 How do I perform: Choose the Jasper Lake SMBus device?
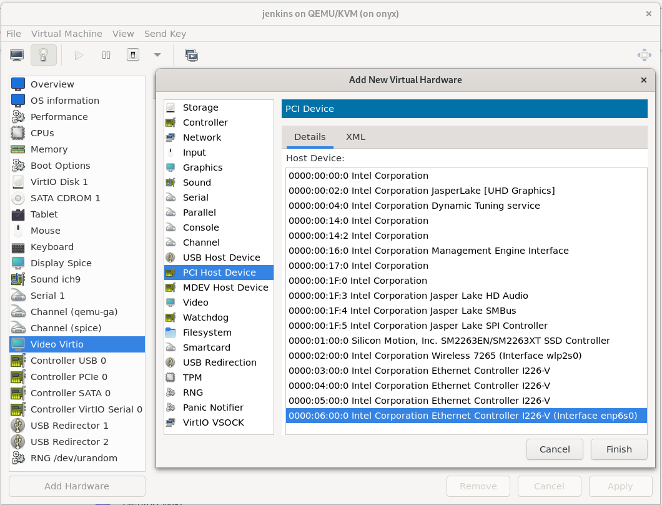466,311
